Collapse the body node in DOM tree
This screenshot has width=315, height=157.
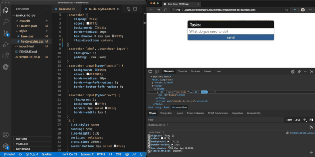153,86
